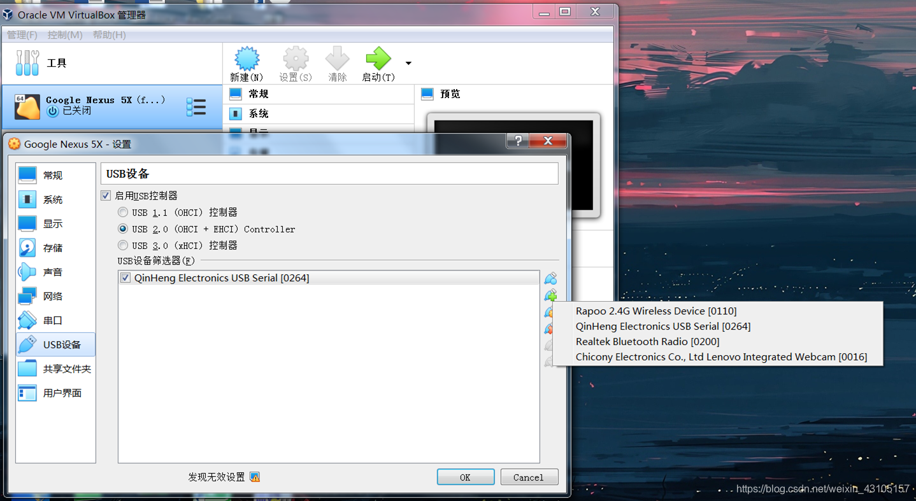Open the dropdown arrow next to 启动(T)
916x501 pixels.
[x=408, y=63]
